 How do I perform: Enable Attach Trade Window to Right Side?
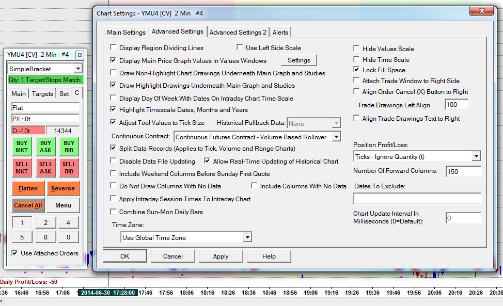coord(356,80)
